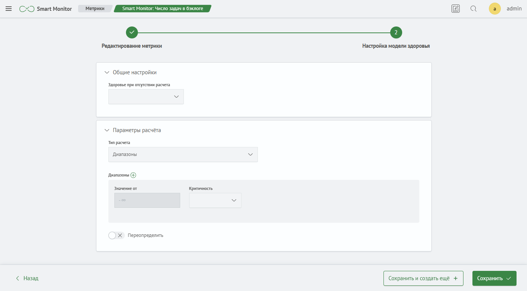This screenshot has width=527, height=291.
Task: Click the admin username text
Action: click(514, 9)
